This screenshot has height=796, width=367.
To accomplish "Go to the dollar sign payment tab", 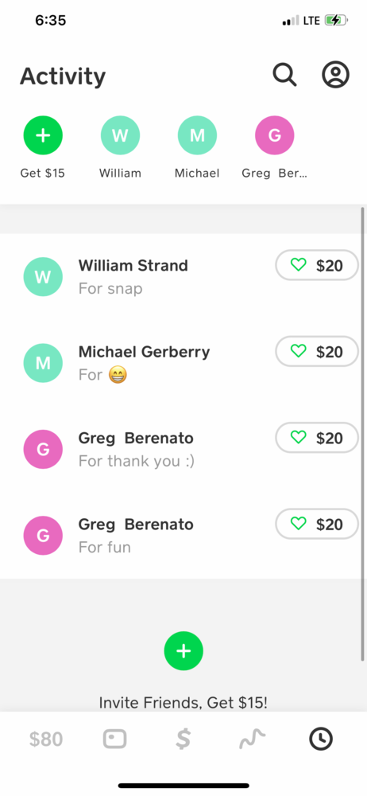I will (183, 739).
